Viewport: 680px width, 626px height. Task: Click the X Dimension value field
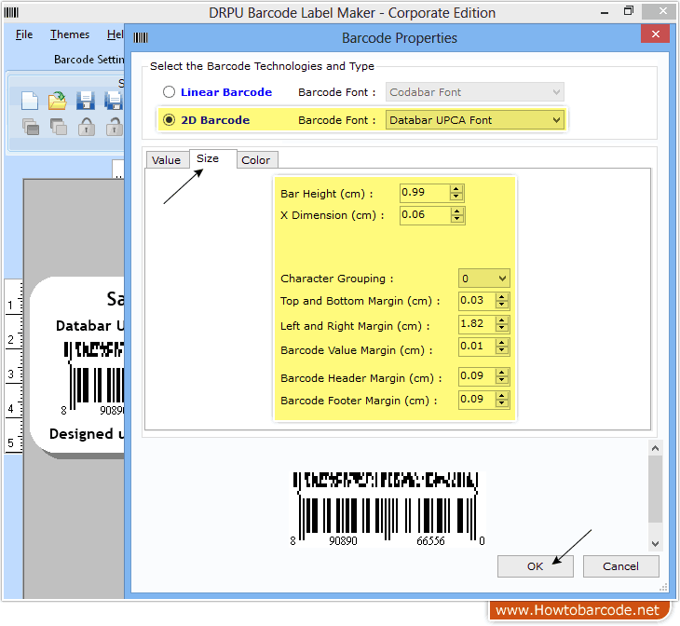click(425, 215)
